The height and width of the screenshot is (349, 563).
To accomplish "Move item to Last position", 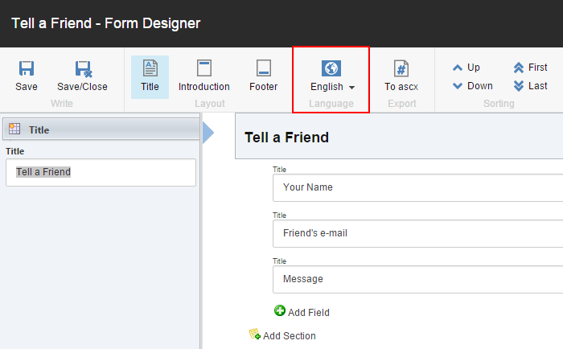I will (x=531, y=86).
